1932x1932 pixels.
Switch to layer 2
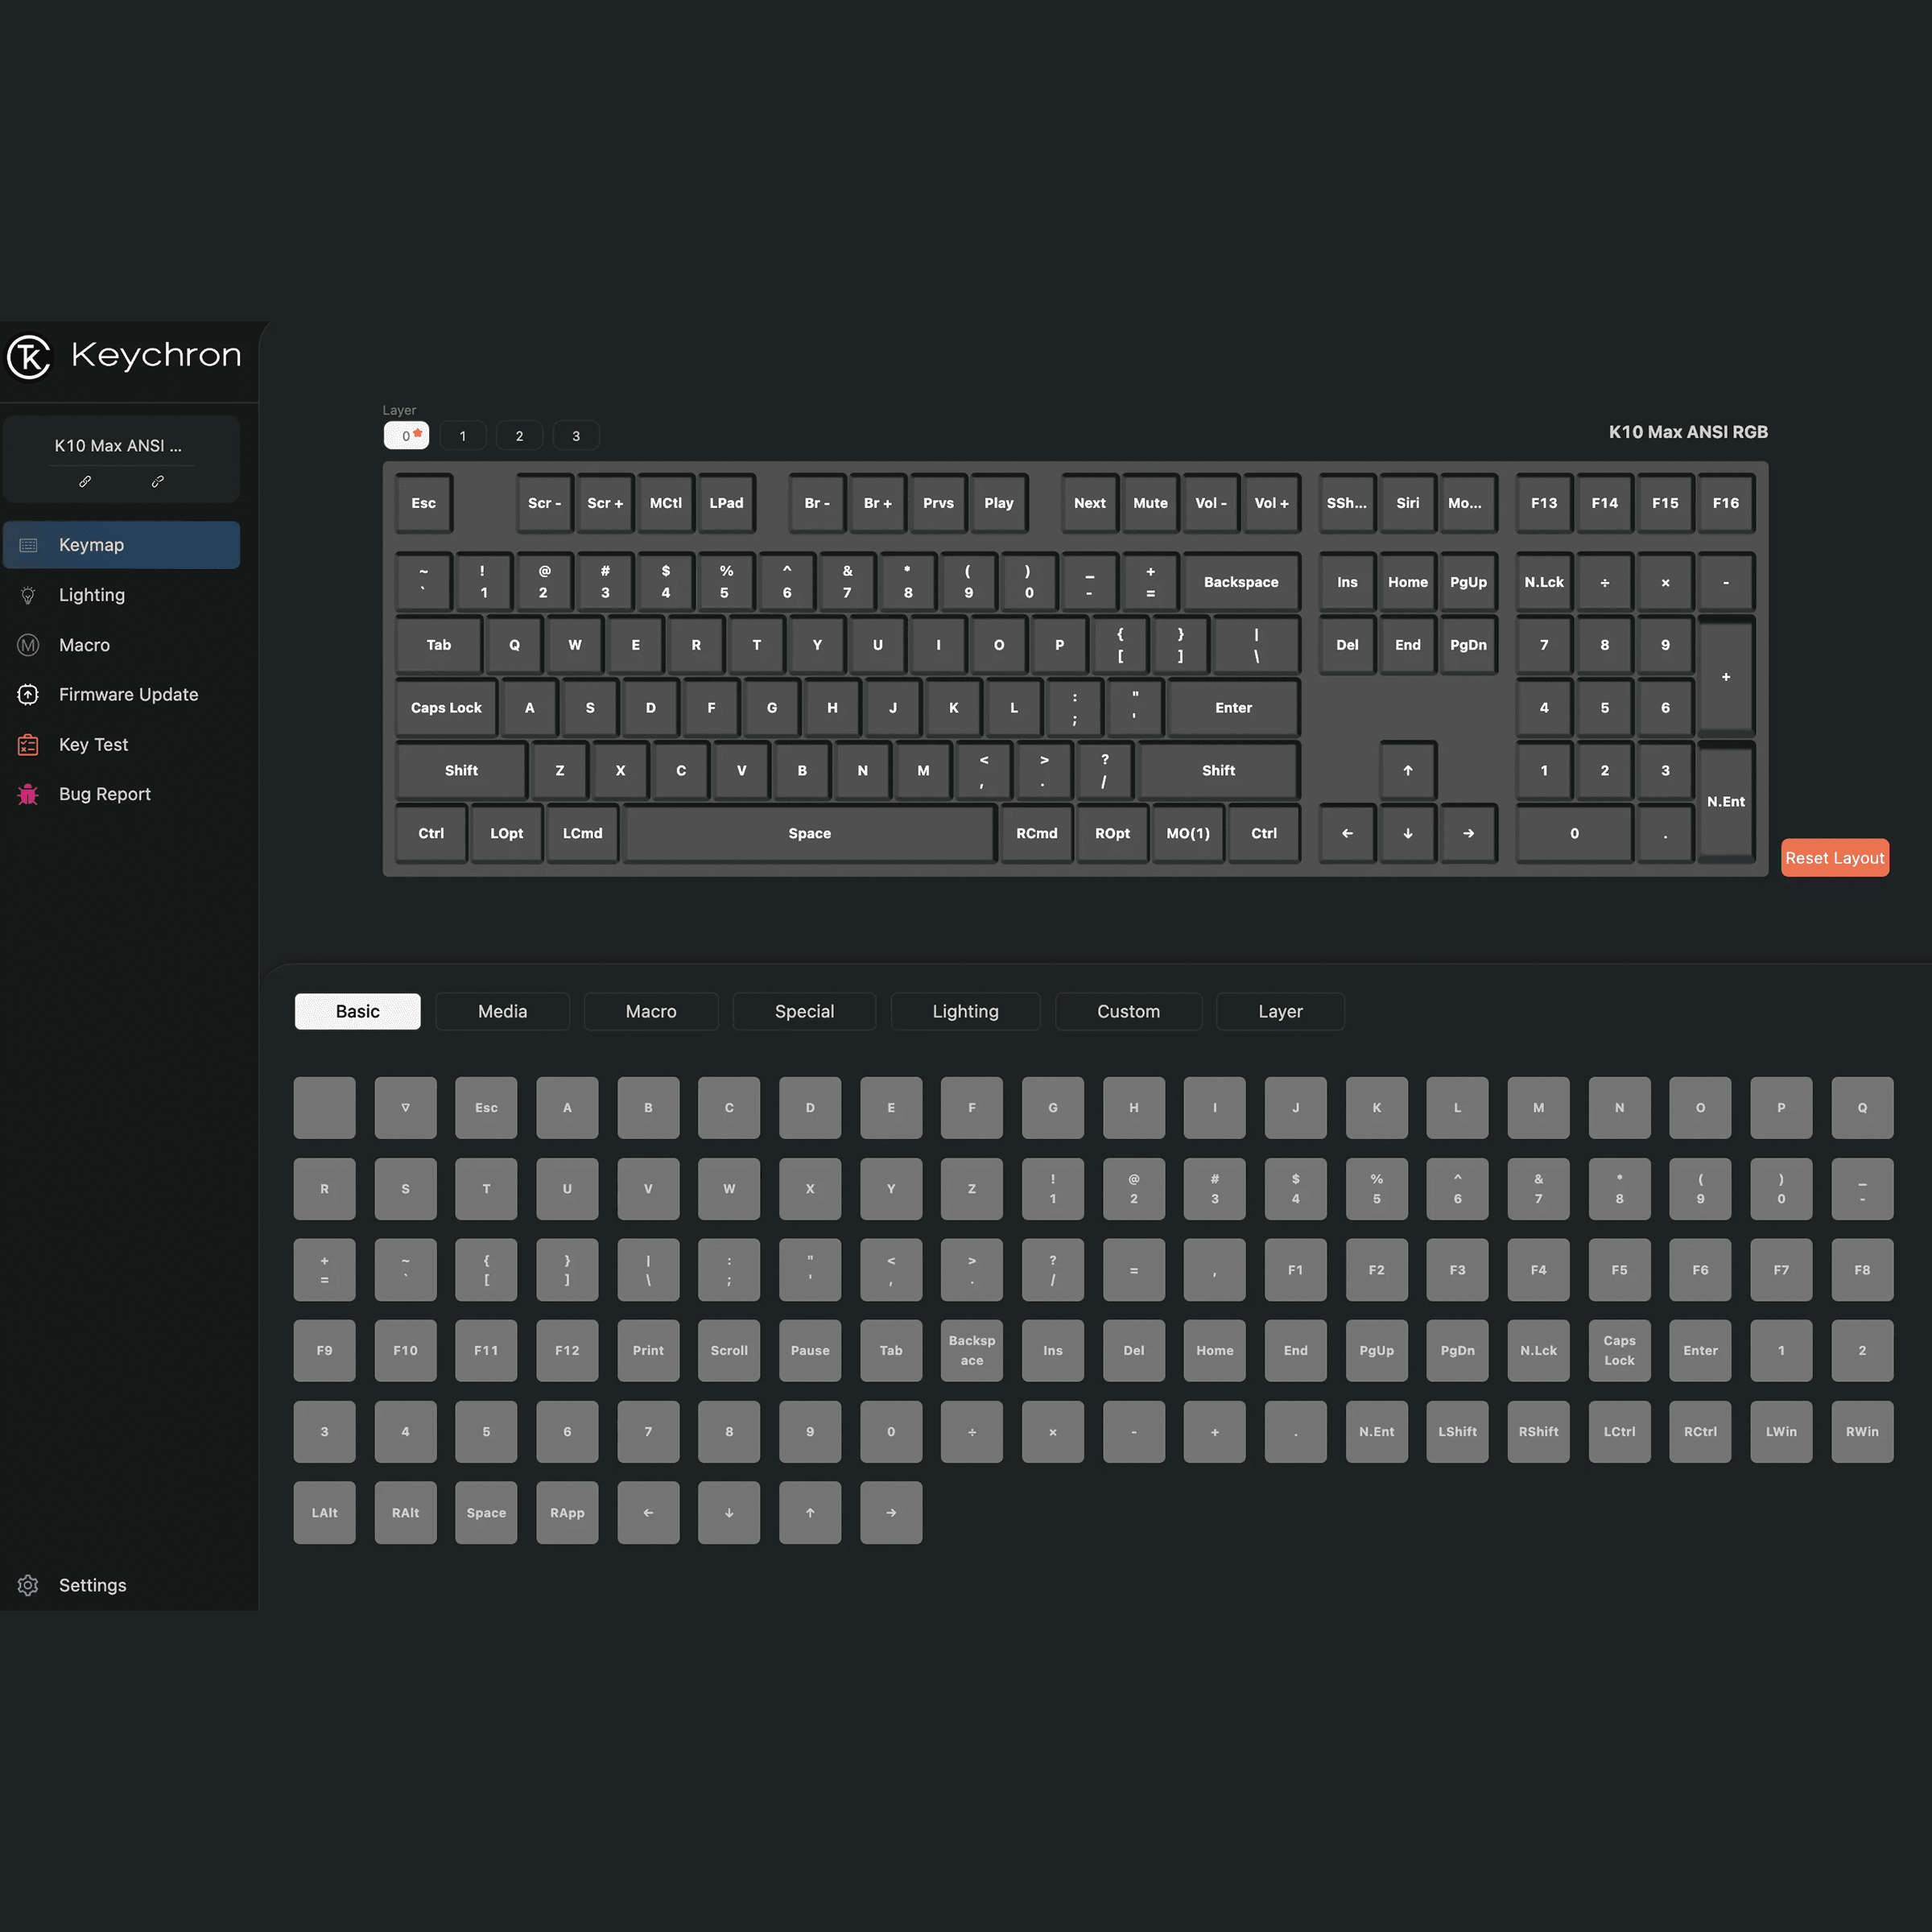519,436
